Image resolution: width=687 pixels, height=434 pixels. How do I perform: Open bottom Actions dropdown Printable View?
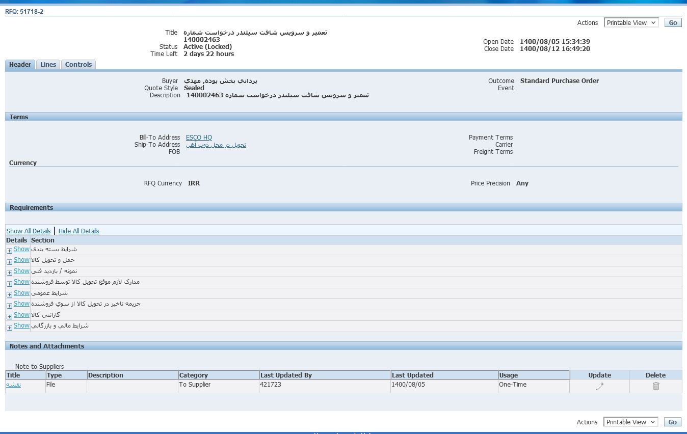(631, 422)
